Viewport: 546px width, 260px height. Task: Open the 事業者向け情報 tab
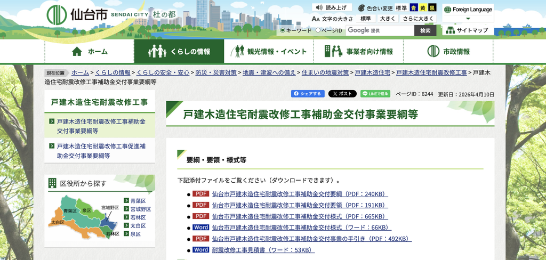coord(358,52)
